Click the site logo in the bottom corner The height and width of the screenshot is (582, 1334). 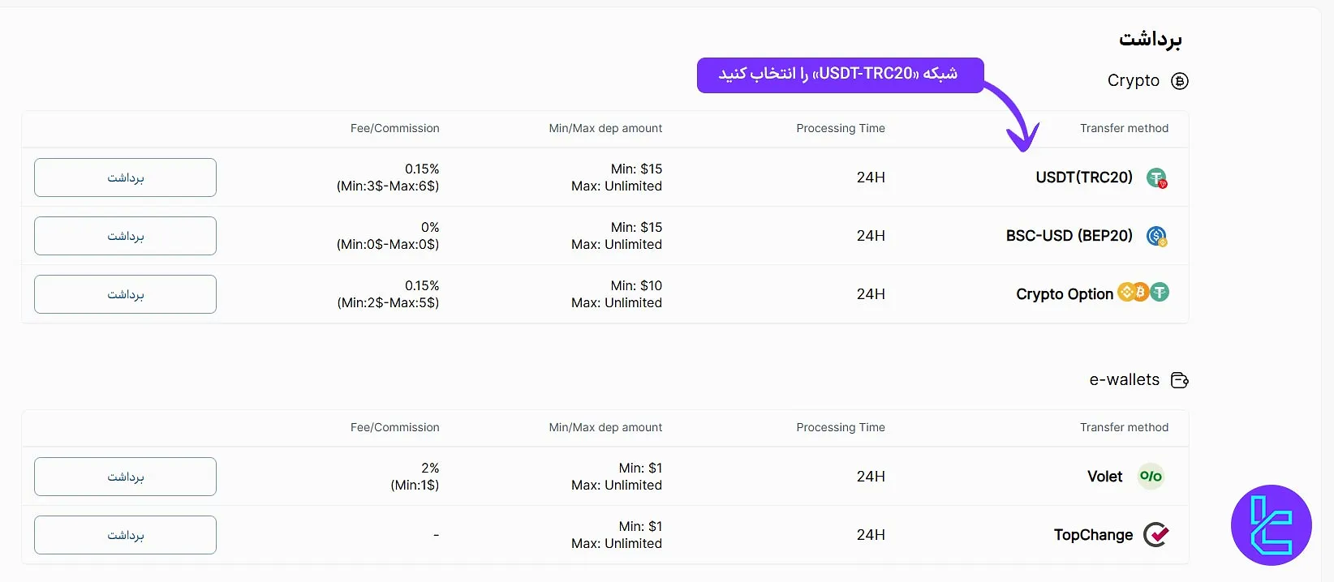[1271, 525]
